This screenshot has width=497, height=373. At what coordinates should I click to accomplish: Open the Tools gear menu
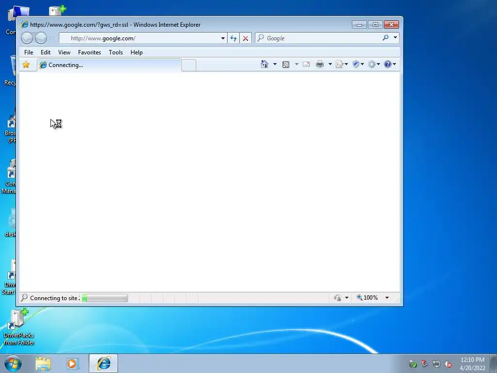click(374, 65)
